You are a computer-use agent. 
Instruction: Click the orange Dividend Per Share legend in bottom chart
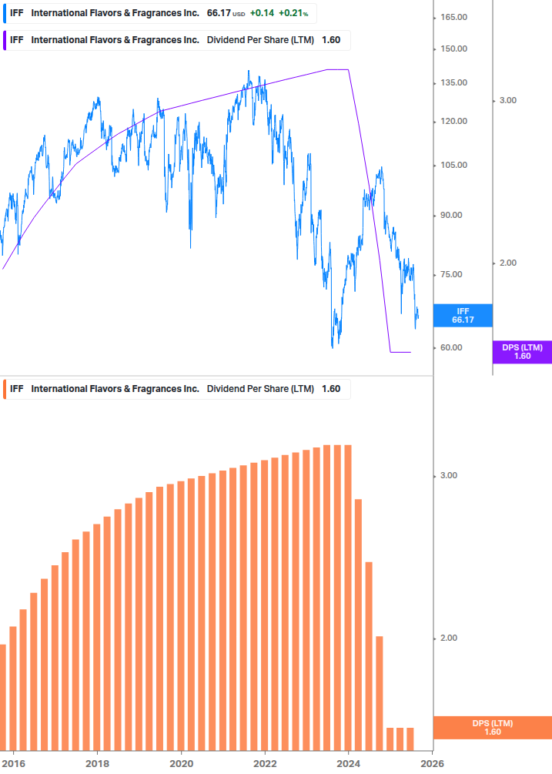coord(176,389)
